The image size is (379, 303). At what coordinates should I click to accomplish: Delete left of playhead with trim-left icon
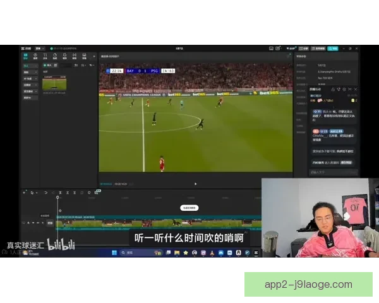click(x=68, y=193)
